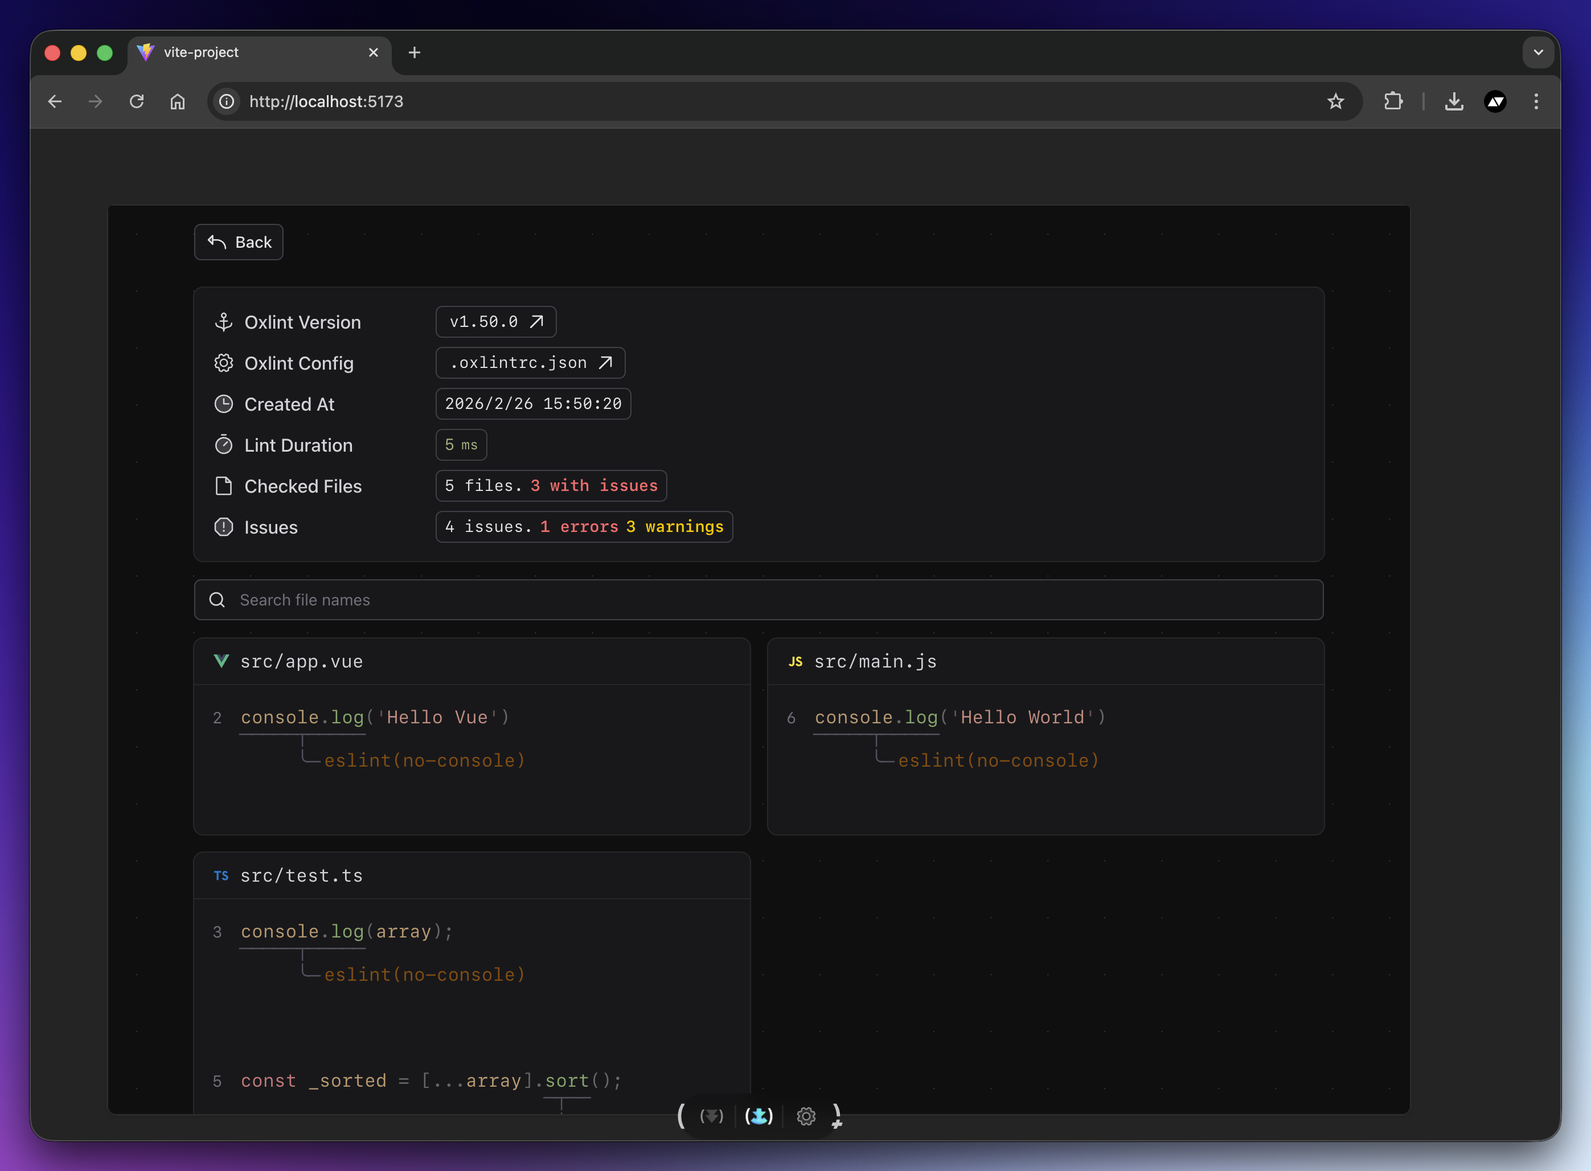Click the browser extensions puzzle icon
Screen dimensions: 1591x1171
[1393, 101]
